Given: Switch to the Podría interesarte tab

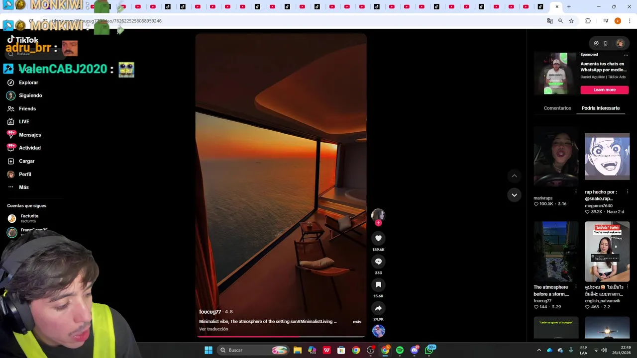Looking at the screenshot, I should 601,108.
